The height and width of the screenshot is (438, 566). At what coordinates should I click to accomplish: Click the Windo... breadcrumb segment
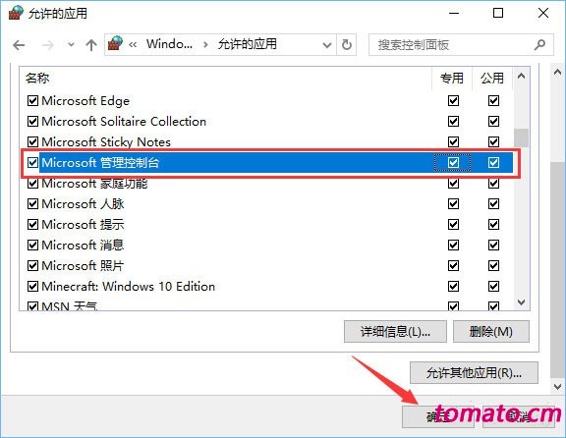pyautogui.click(x=169, y=44)
